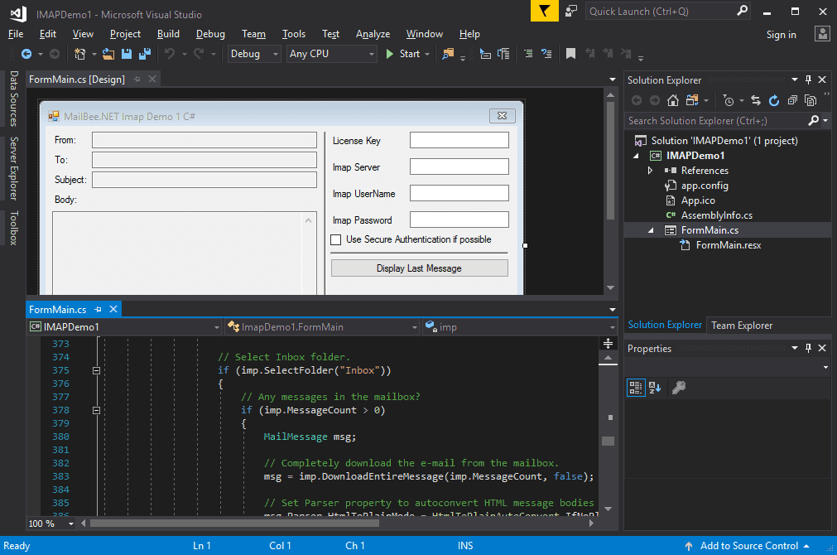
Task: Click the Undo arrow in toolbar
Action: (170, 54)
